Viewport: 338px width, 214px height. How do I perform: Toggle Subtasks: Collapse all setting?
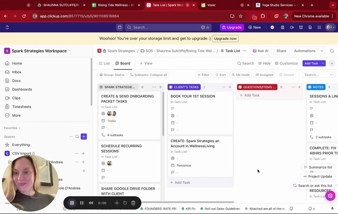pyautogui.click(x=149, y=75)
